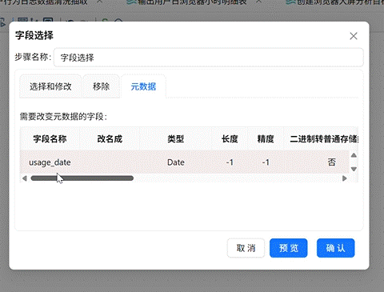This screenshot has width=384, height=292.
Task: Click the 字段名称 column header
Action: (x=50, y=138)
